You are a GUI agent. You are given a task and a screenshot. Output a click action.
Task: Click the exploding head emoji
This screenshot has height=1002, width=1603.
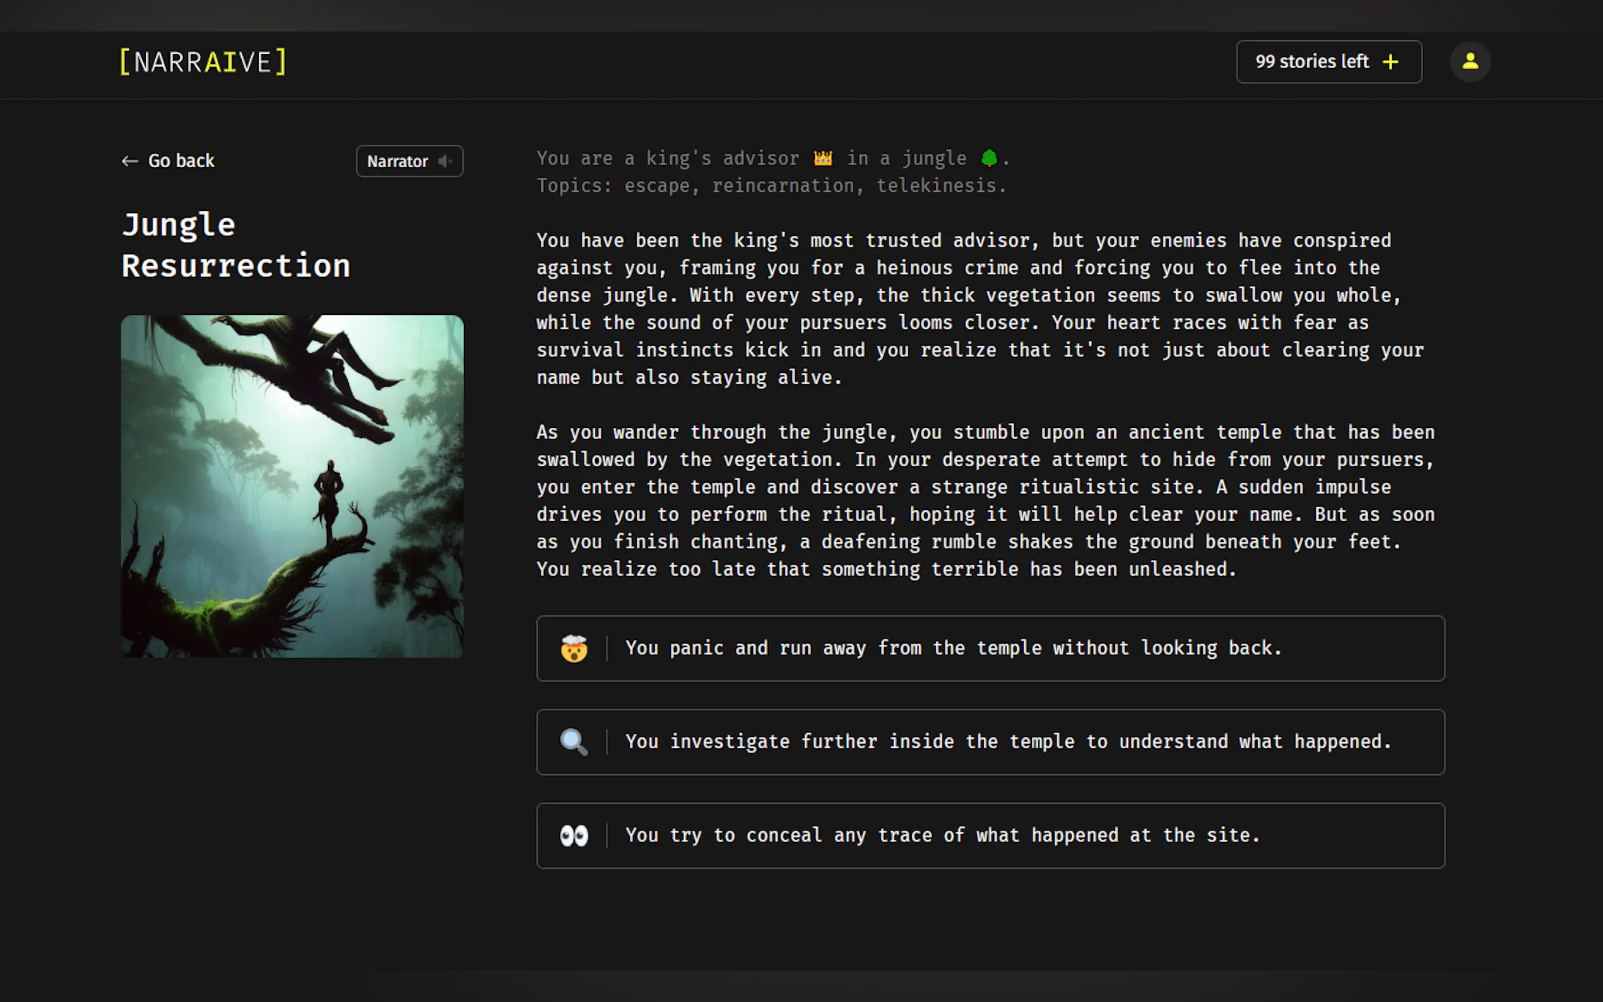[574, 648]
